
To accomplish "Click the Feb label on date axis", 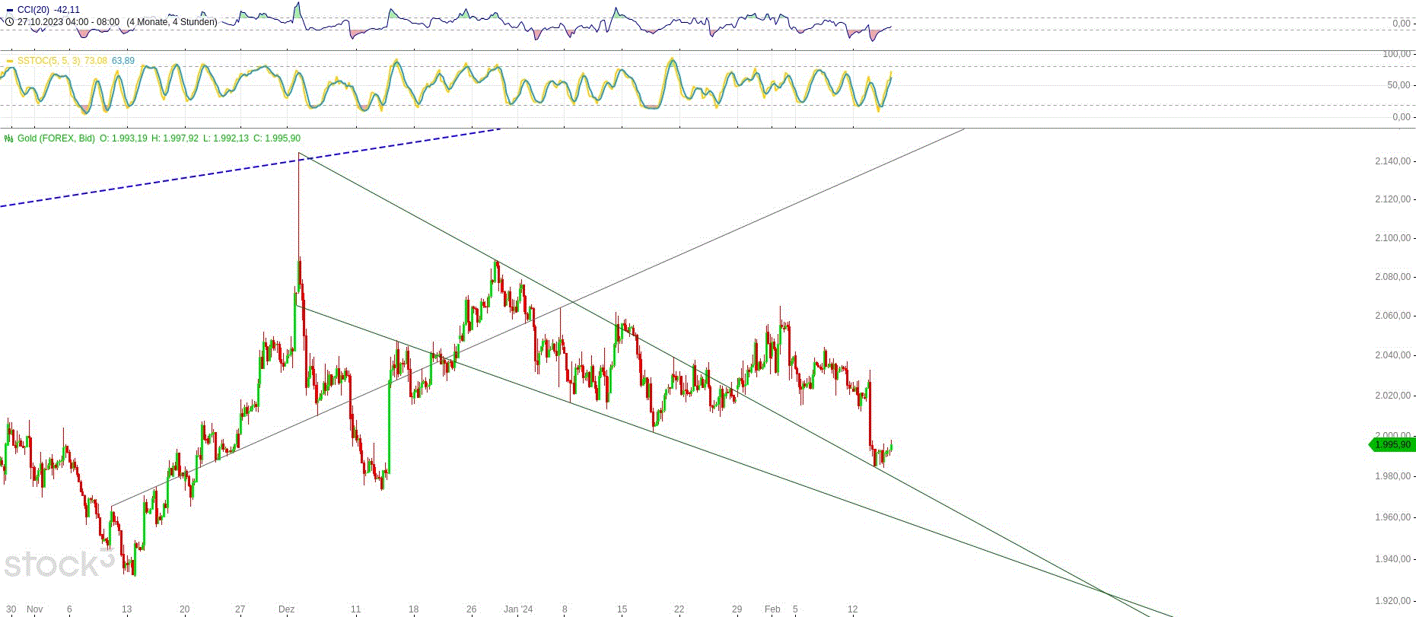I will tap(772, 609).
